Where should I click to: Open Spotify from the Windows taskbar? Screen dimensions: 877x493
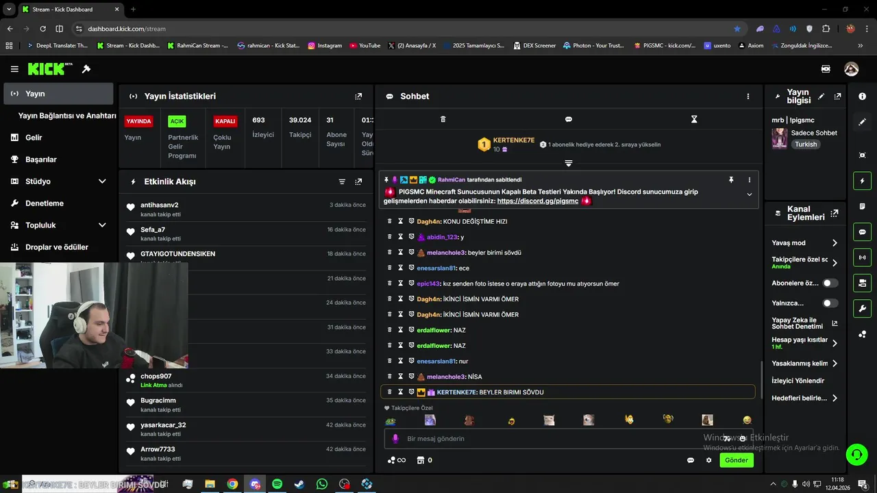[x=277, y=484]
